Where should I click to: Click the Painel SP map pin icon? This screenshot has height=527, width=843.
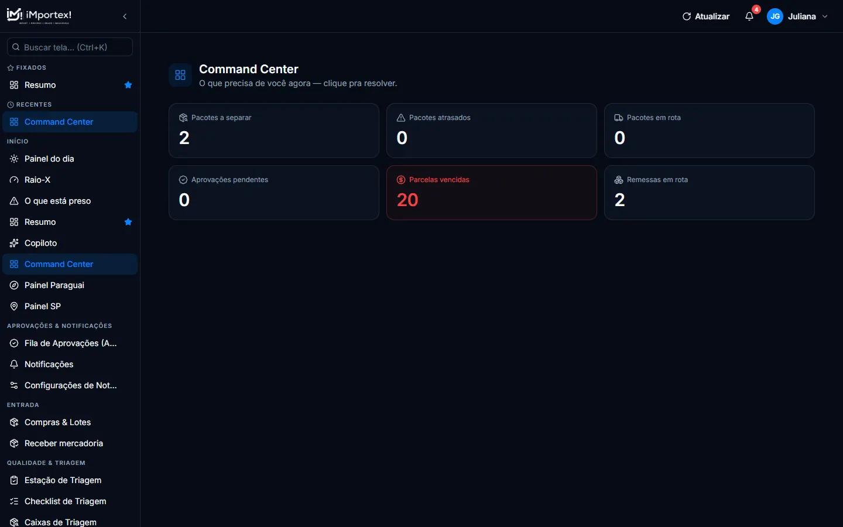[14, 306]
